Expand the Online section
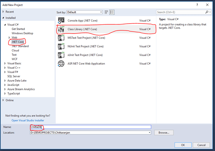Screen dimensions: 215x151 tap(3, 100)
